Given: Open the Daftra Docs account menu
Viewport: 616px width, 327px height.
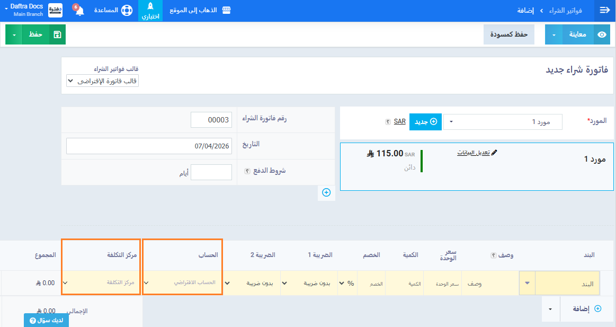Looking at the screenshot, I should 26,11.
